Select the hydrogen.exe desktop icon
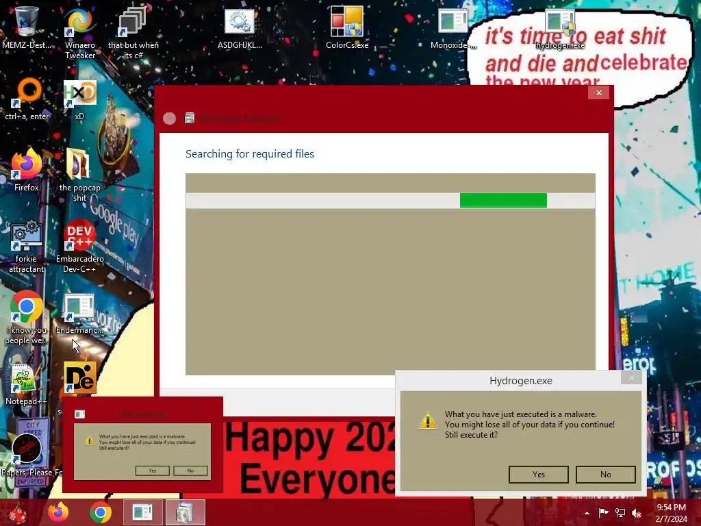The height and width of the screenshot is (526, 701). coord(560,29)
